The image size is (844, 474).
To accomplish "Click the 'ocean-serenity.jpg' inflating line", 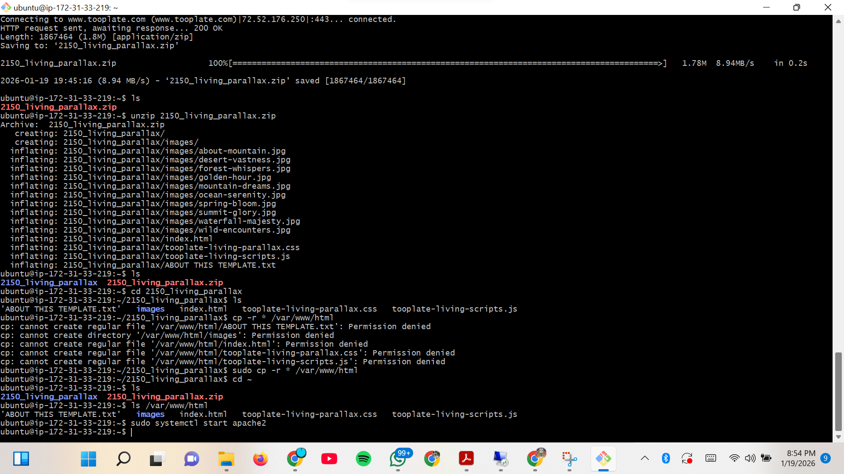I will pos(148,195).
